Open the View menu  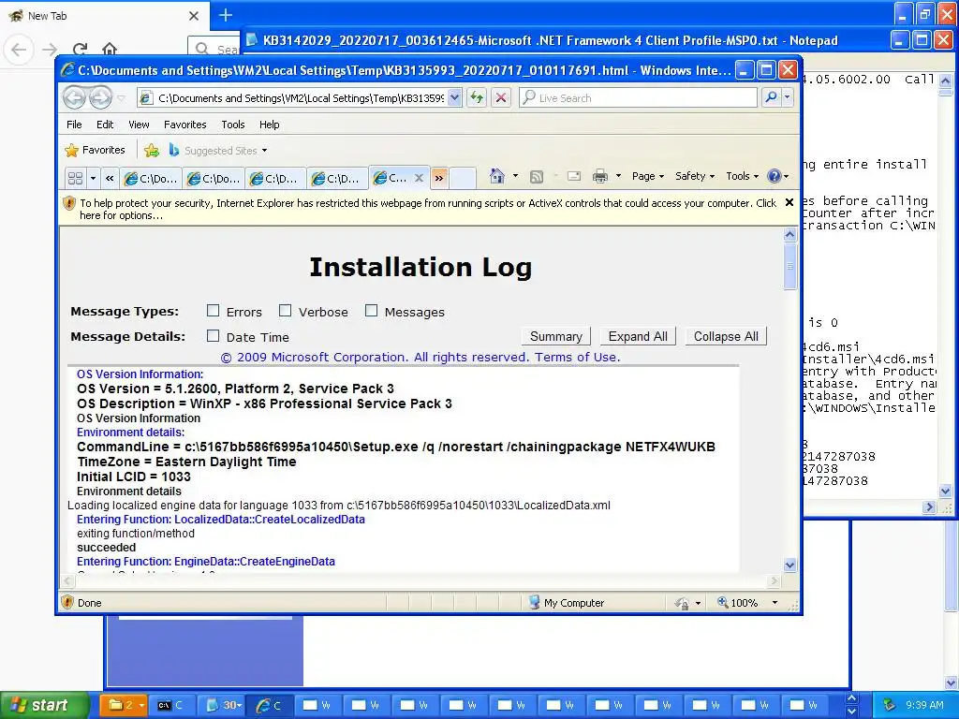tap(139, 125)
